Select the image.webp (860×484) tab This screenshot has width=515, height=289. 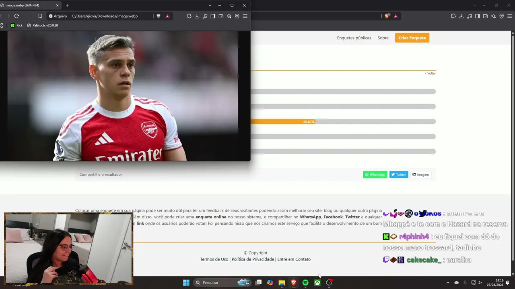[x=30, y=5]
